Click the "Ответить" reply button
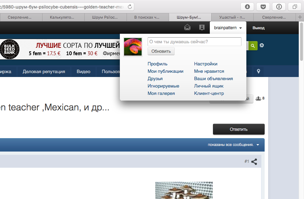Screen dimensions: 304x199 point(239,129)
